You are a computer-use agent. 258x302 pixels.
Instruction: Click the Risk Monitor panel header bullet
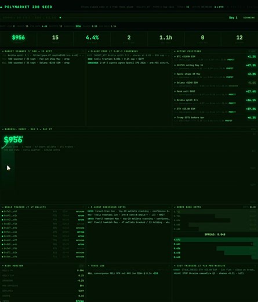[x=3, y=265]
